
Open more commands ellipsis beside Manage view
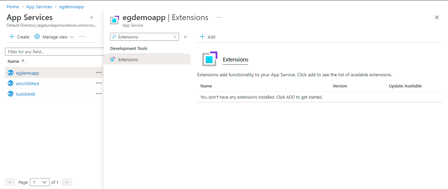tap(82, 37)
